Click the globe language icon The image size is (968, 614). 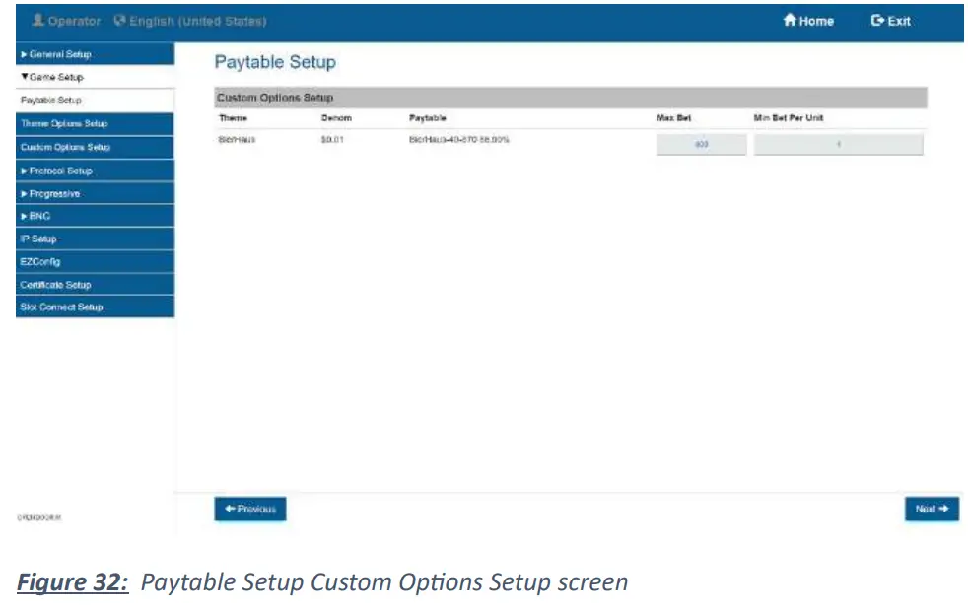point(120,21)
